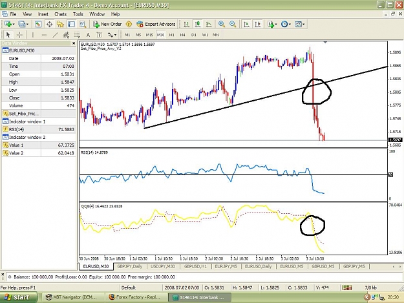Switch to the USDJPY,M30 chart tab

[163, 266]
